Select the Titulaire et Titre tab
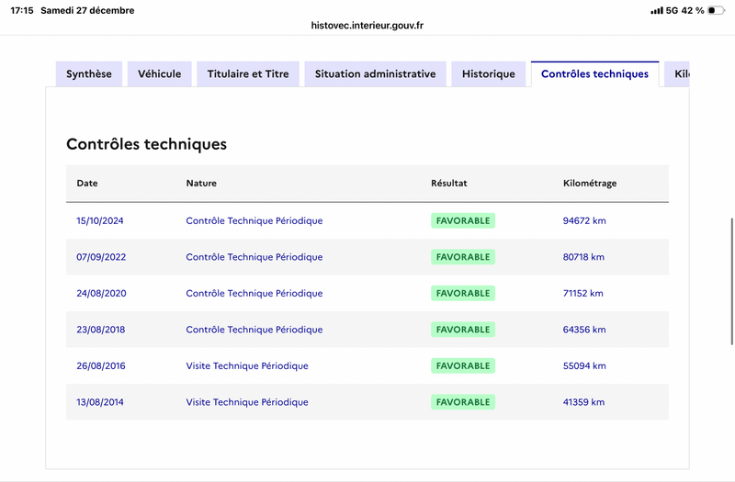Image resolution: width=735 pixels, height=482 pixels. pos(248,74)
